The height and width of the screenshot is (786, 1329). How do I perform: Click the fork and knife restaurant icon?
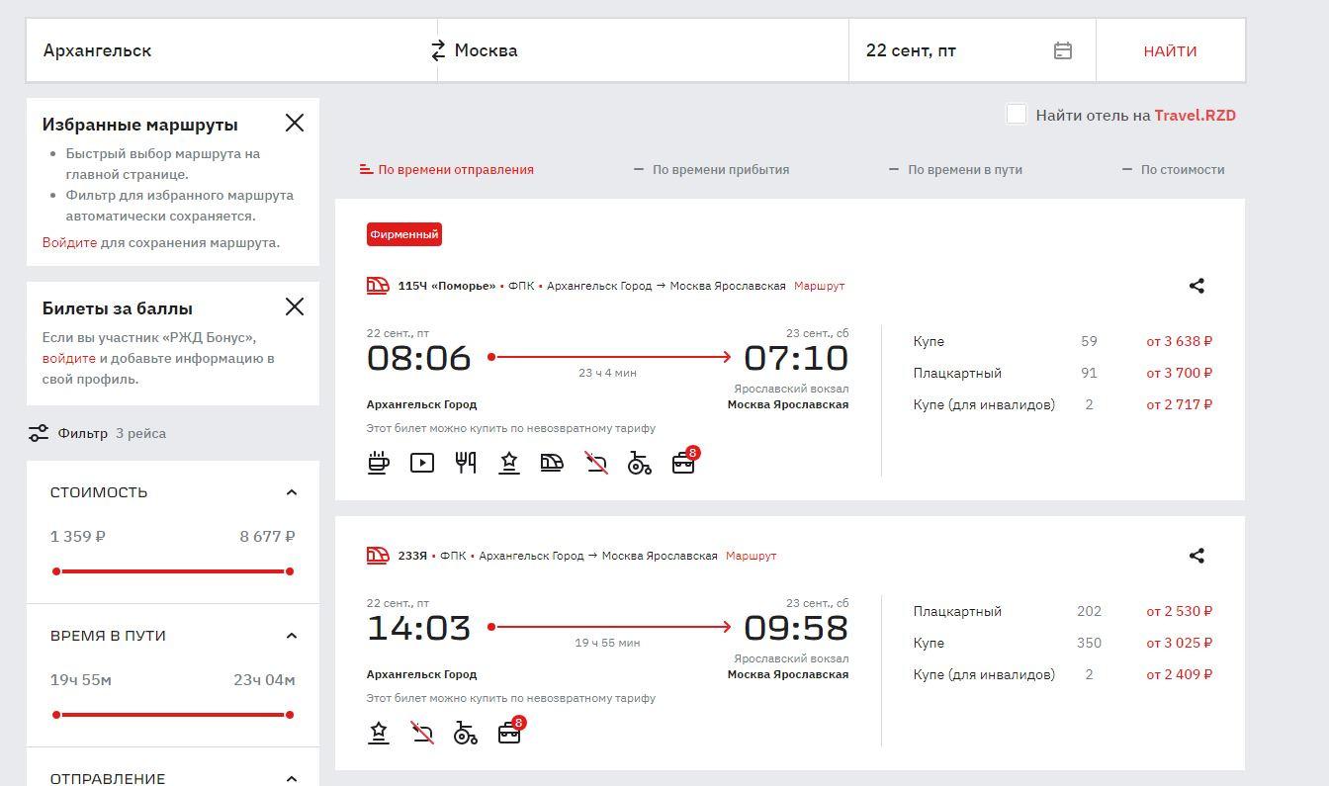tap(466, 462)
